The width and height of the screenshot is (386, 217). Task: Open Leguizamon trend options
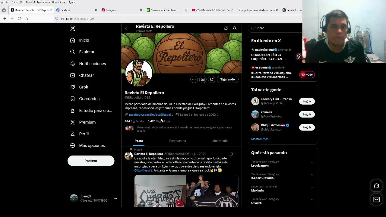pos(313,162)
